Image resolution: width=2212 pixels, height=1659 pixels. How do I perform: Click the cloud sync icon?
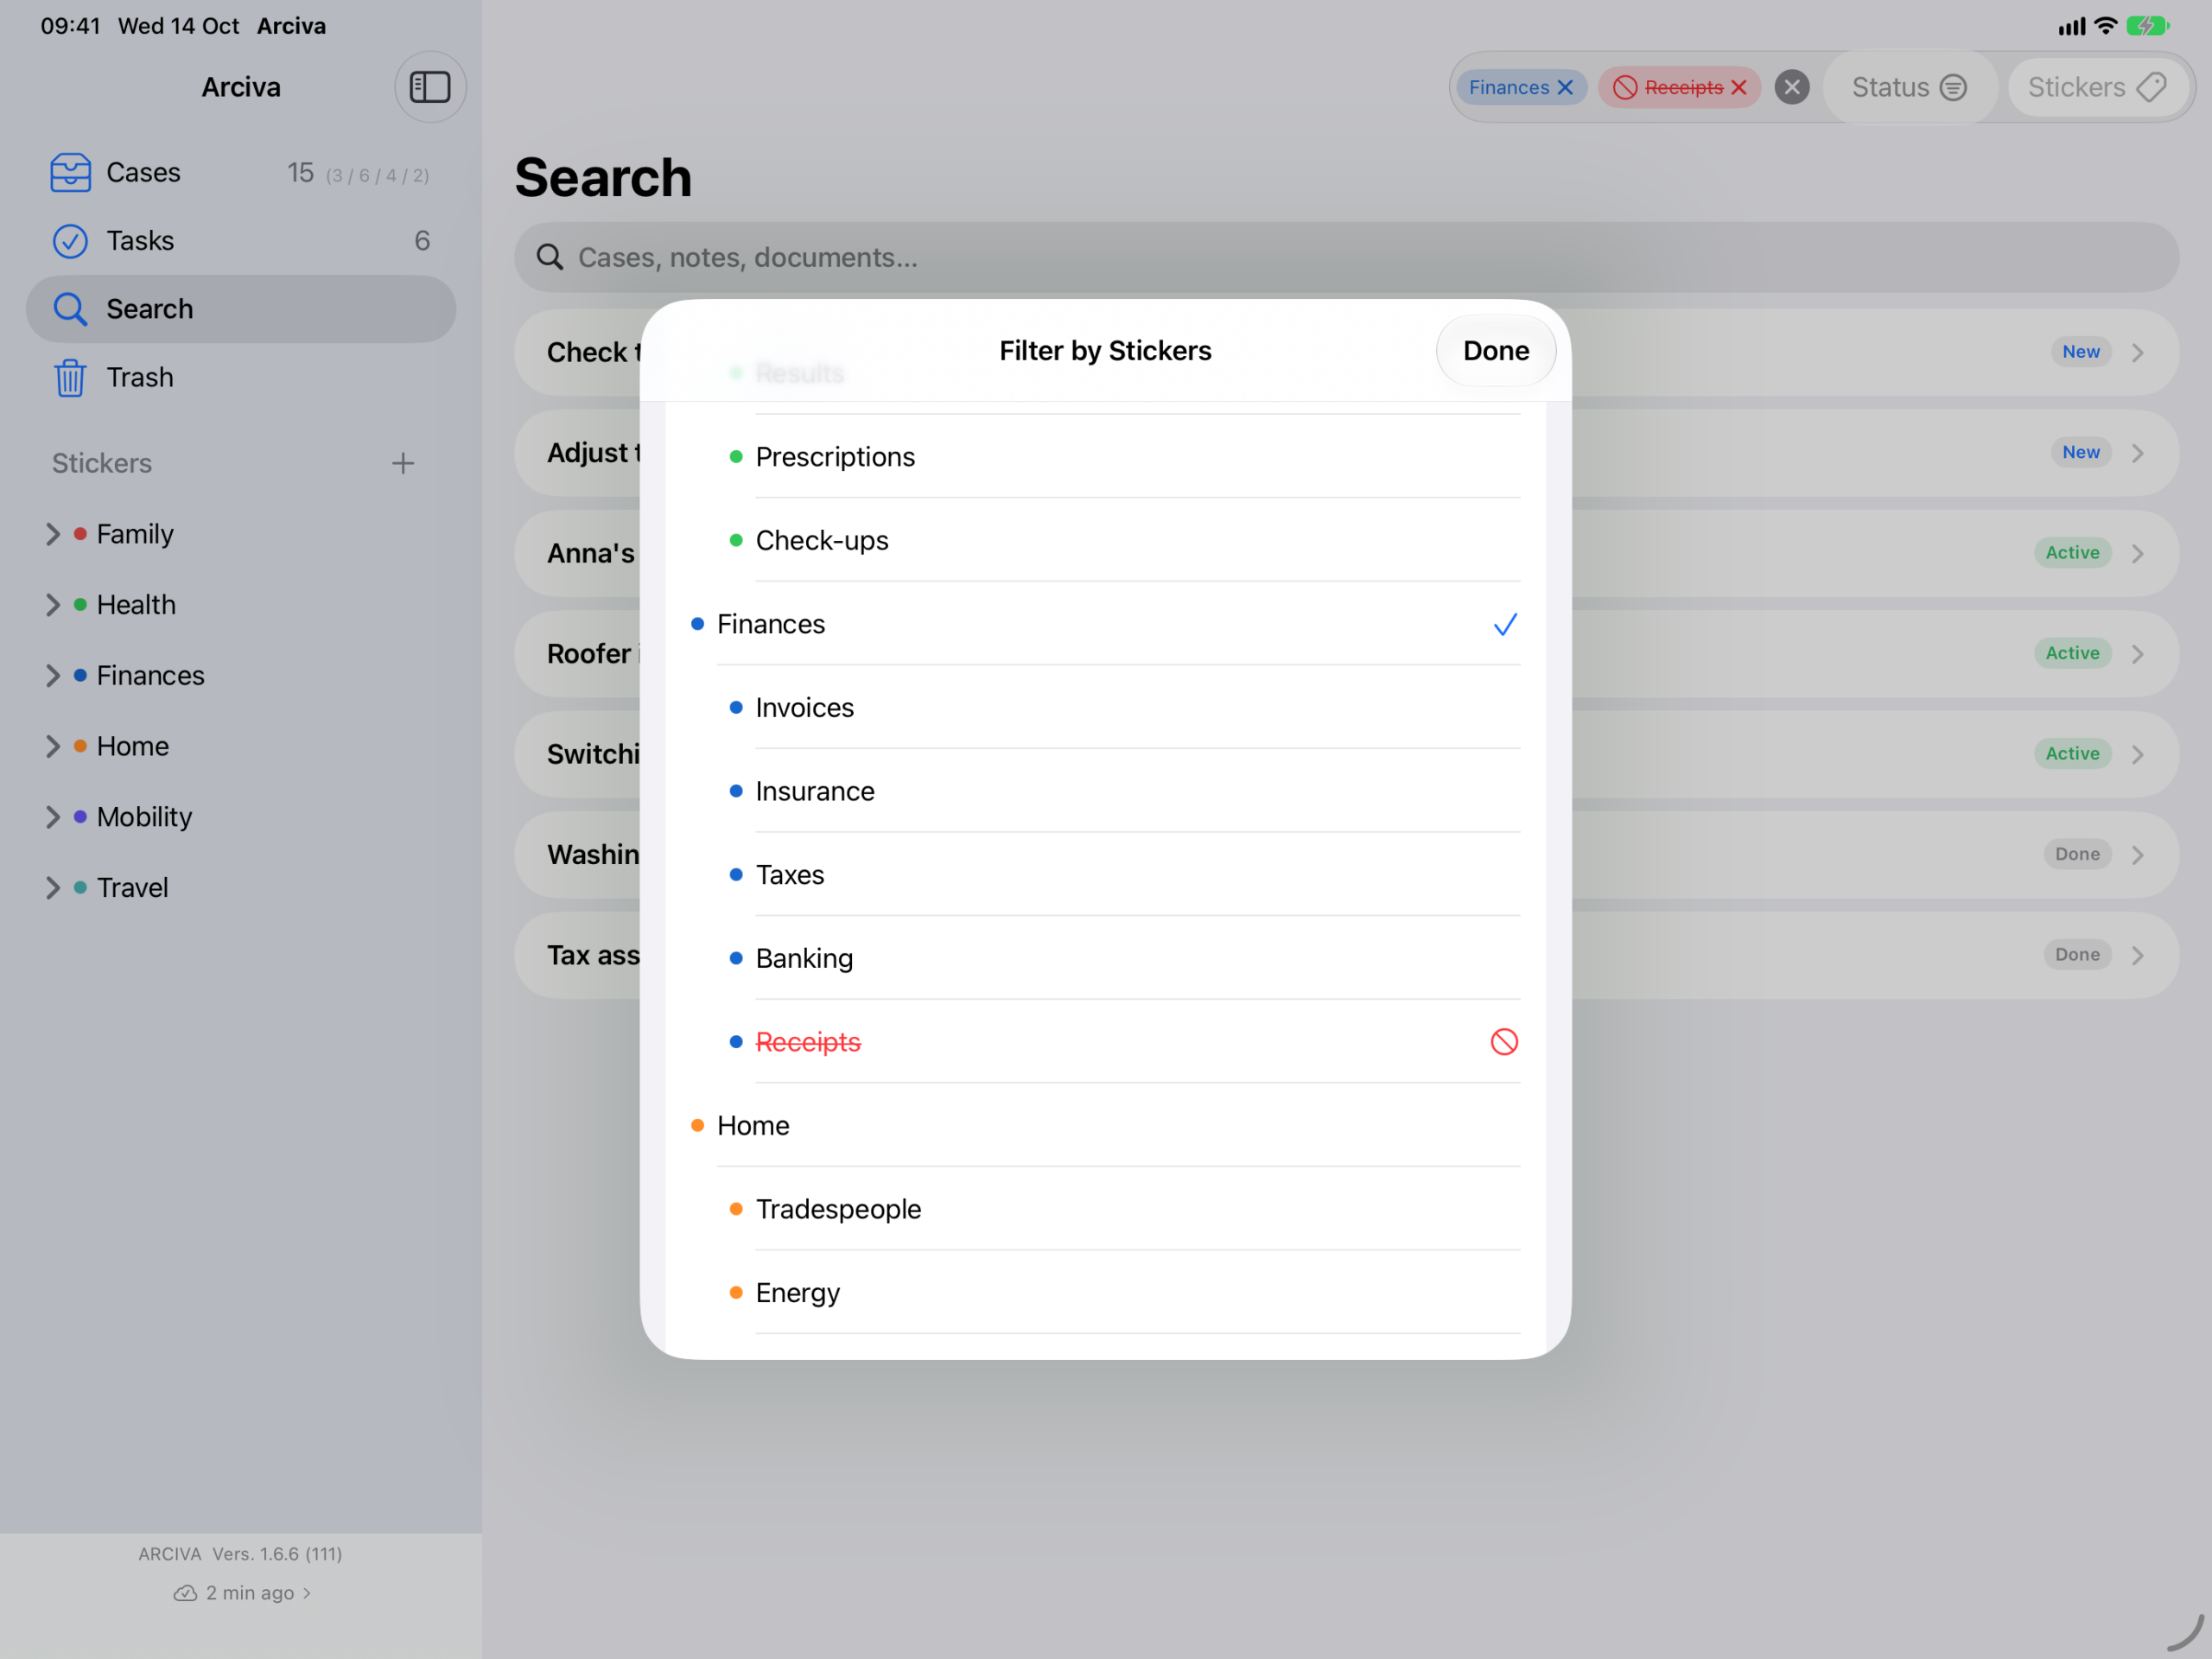[185, 1593]
